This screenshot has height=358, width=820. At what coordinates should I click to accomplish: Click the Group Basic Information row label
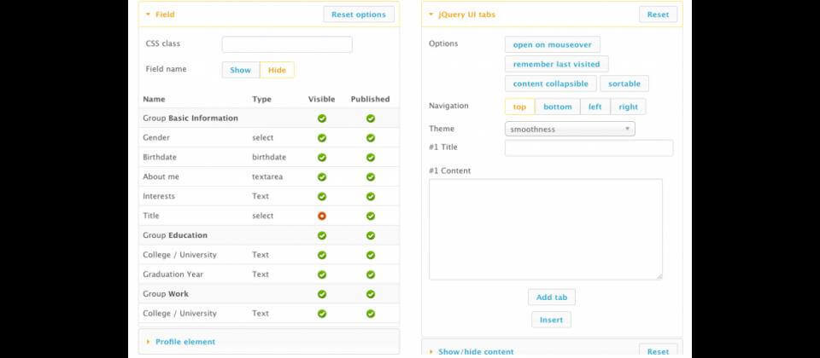(190, 118)
